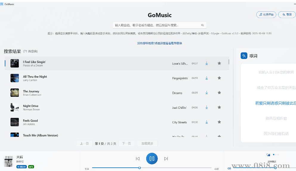Click the blue playing-status badge

tap(21, 167)
